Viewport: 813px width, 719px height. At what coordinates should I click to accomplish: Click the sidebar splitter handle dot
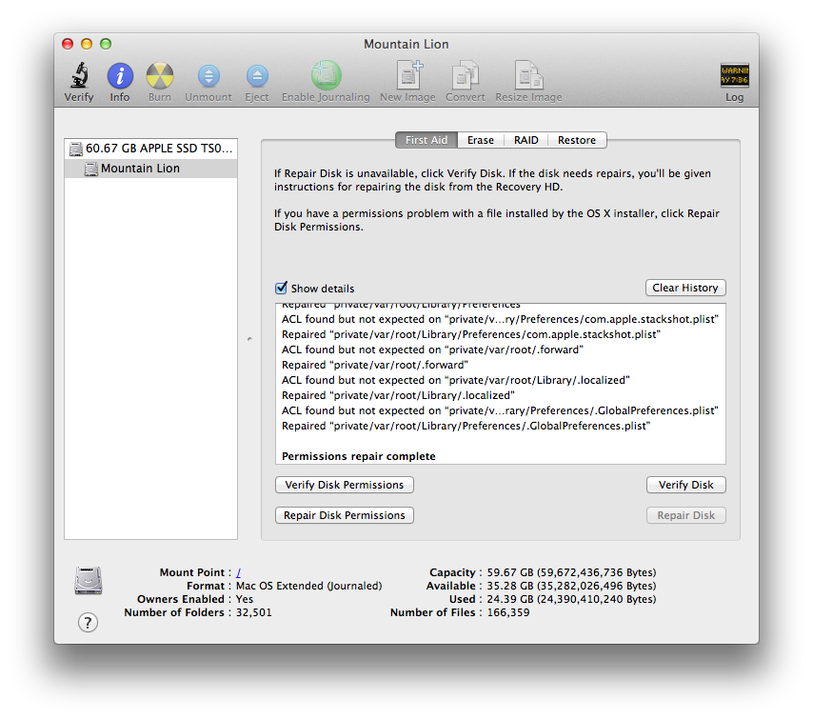coord(249,339)
